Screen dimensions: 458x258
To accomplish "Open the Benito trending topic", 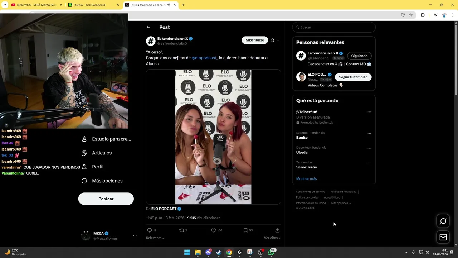I will (x=302, y=138).
